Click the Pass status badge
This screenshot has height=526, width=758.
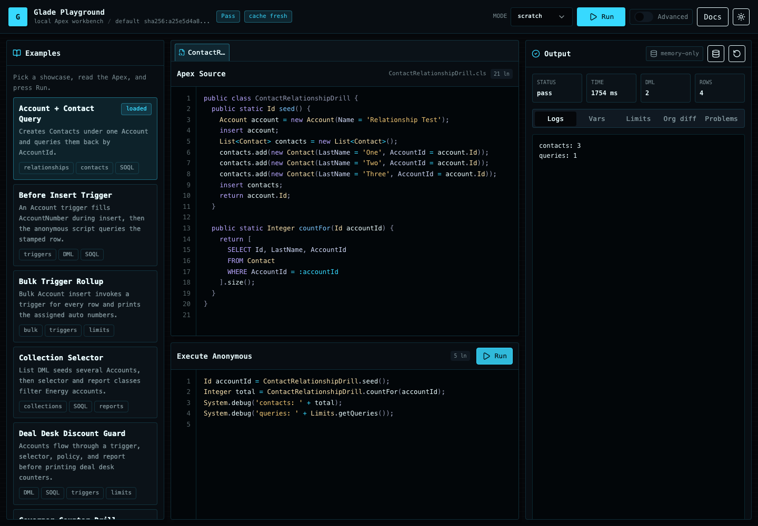pos(228,16)
